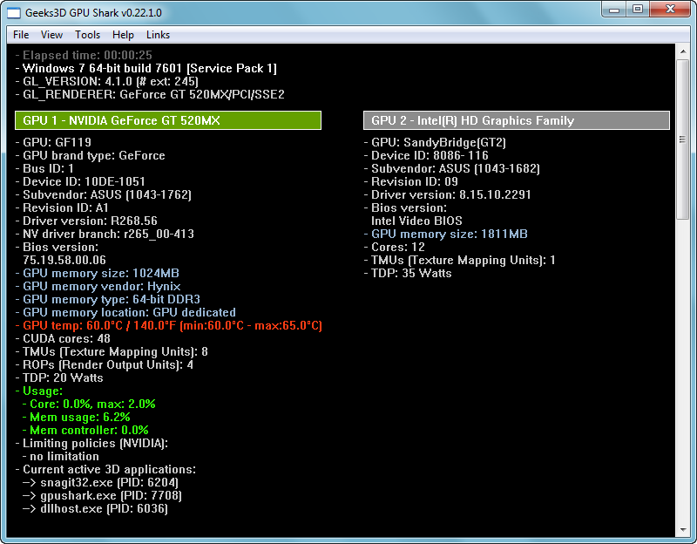The width and height of the screenshot is (697, 544).
Task: Maximize the GPU Shark window
Action: (638, 10)
